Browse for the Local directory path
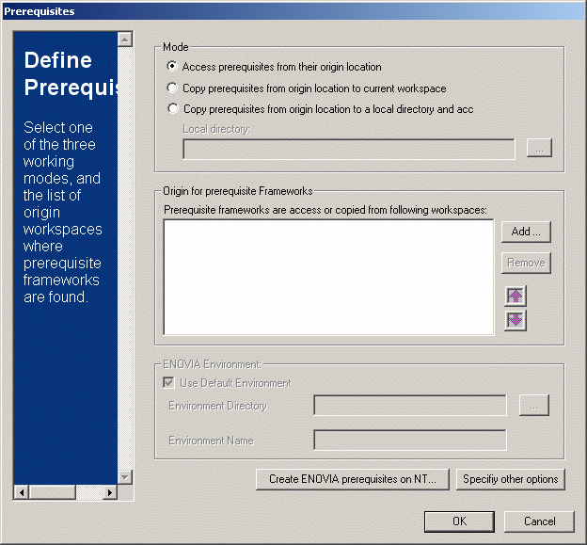587x545 pixels. tap(539, 148)
